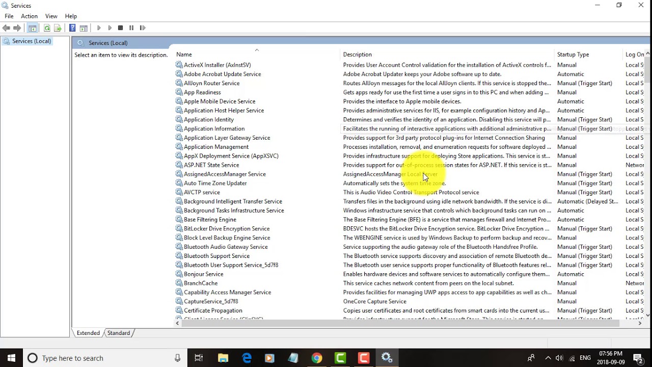Click the taskbar search box
The image size is (652, 367).
pos(105,358)
